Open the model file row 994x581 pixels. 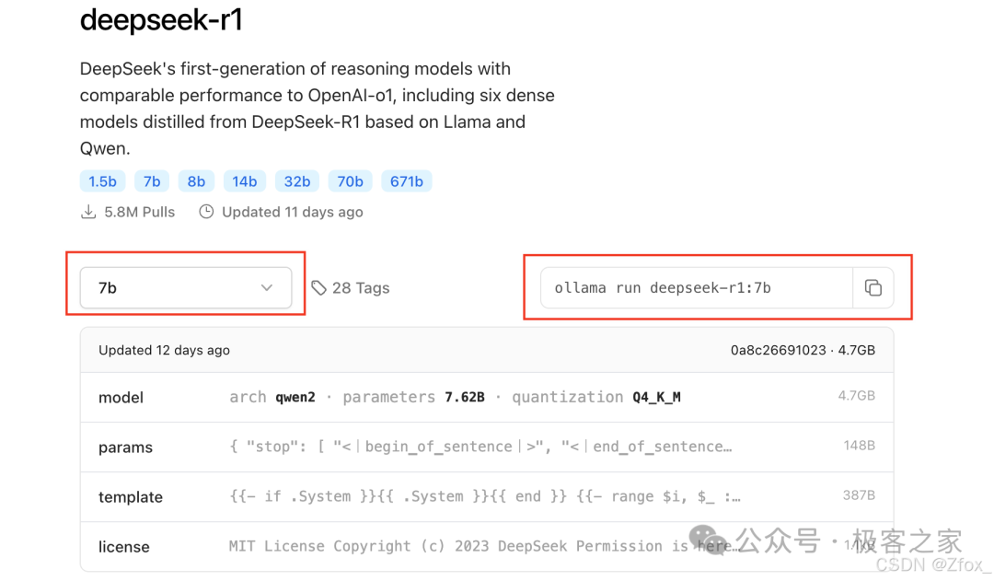tap(487, 397)
